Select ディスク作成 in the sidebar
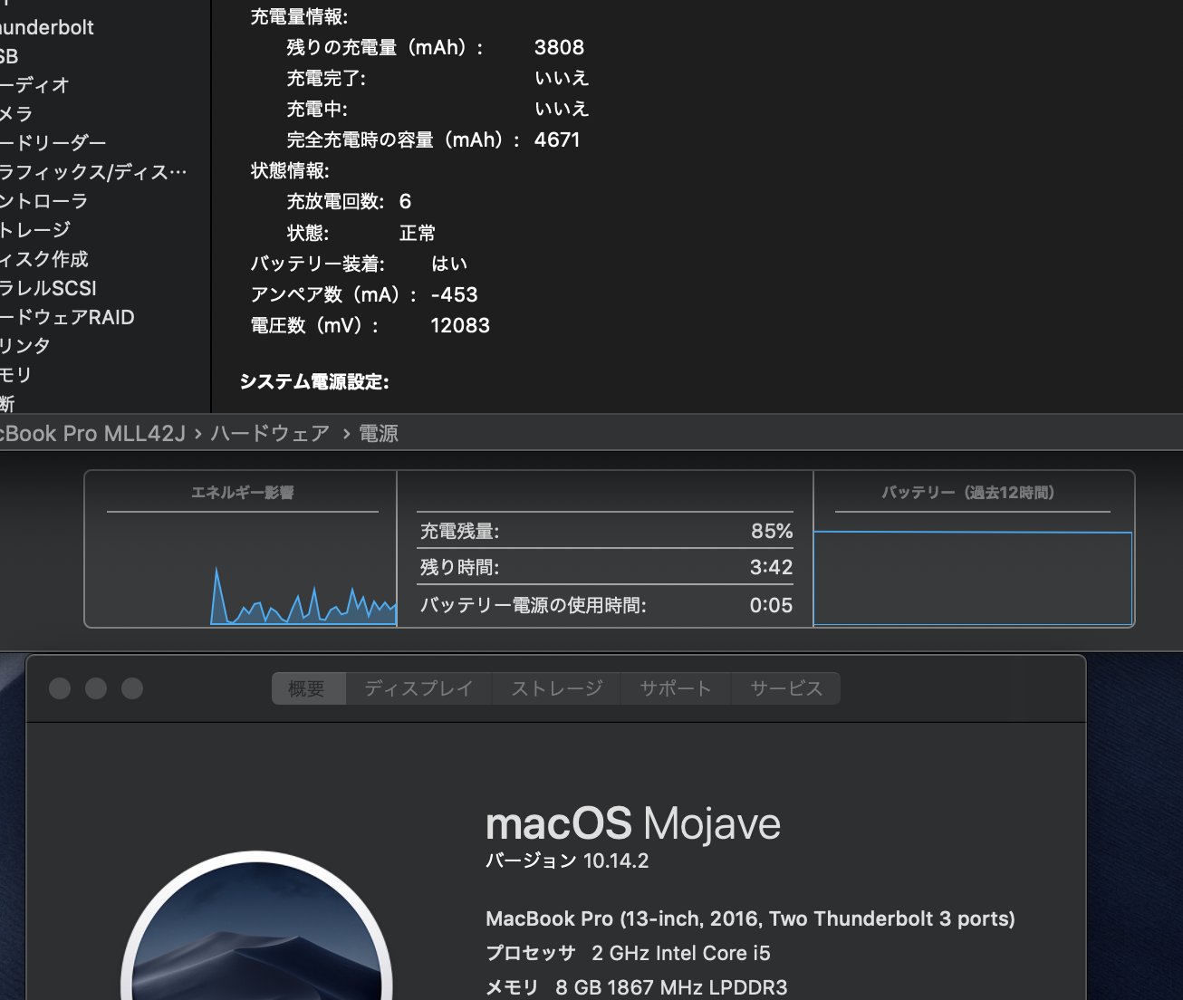The height and width of the screenshot is (1000, 1183). (x=44, y=259)
